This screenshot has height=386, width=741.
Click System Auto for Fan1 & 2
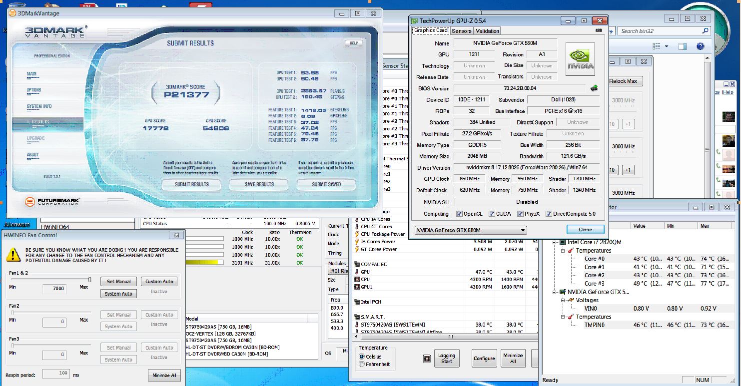119,294
